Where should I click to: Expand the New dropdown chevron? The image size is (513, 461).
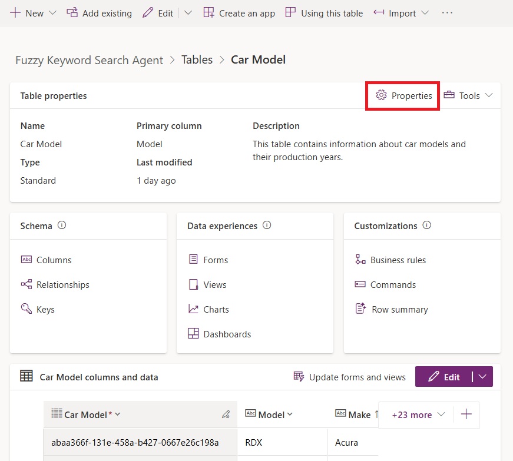tap(52, 13)
